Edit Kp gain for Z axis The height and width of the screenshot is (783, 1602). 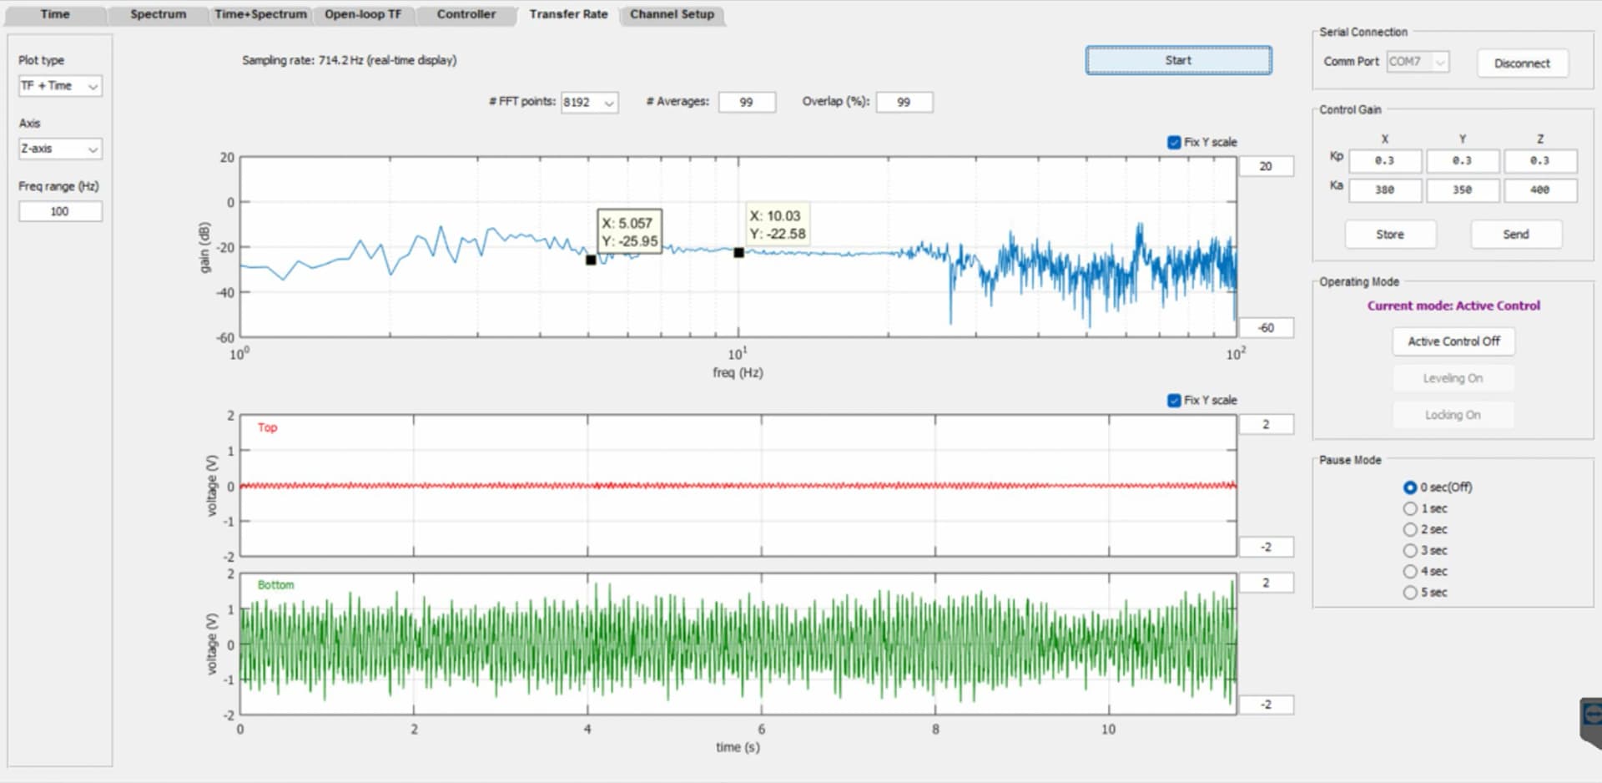tap(1539, 161)
